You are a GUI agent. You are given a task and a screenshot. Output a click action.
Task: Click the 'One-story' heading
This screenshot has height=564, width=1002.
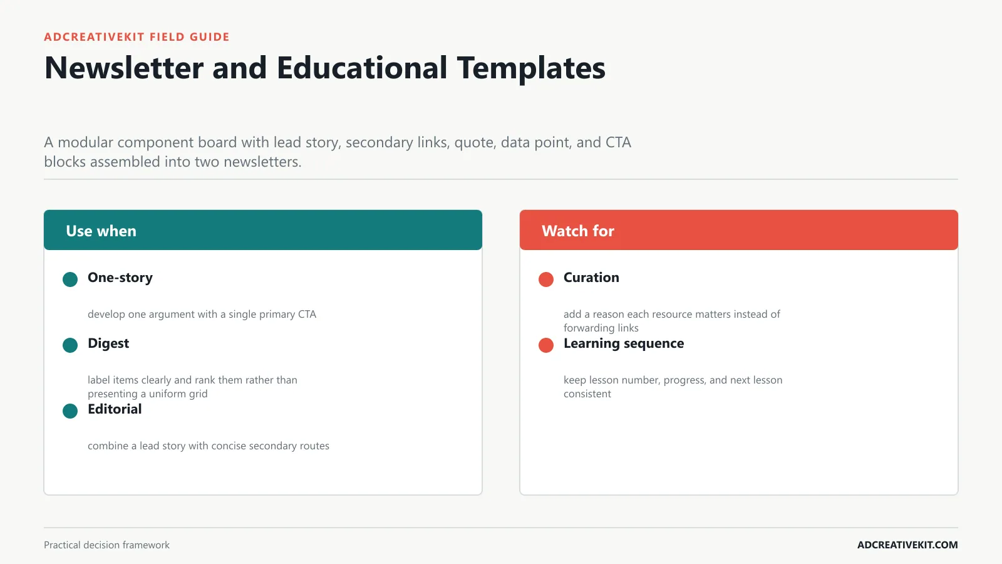pyautogui.click(x=120, y=278)
